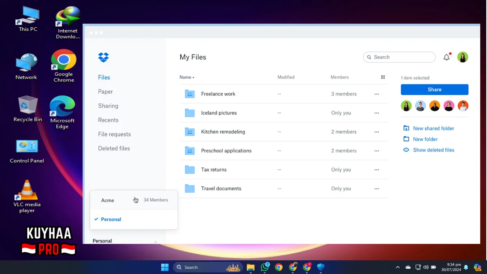Click the Members column header
487x274 pixels.
[339, 77]
